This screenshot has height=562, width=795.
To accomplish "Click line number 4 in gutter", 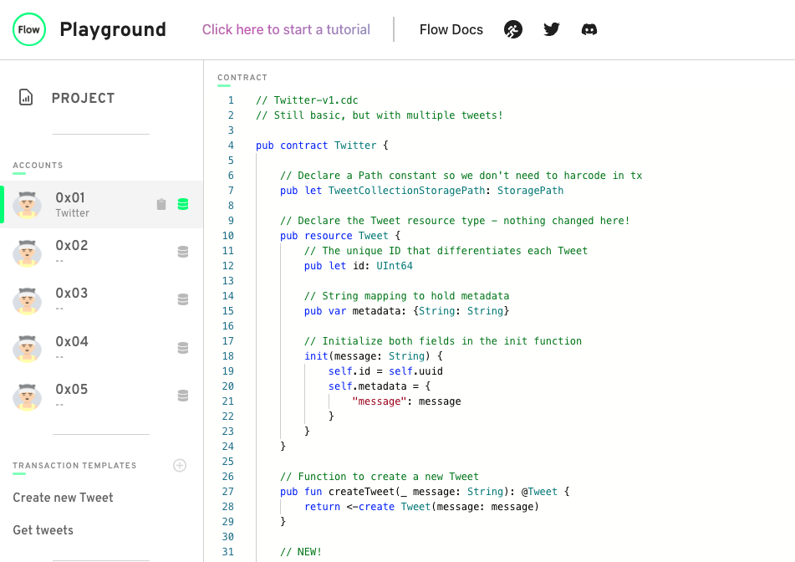I will click(x=231, y=146).
